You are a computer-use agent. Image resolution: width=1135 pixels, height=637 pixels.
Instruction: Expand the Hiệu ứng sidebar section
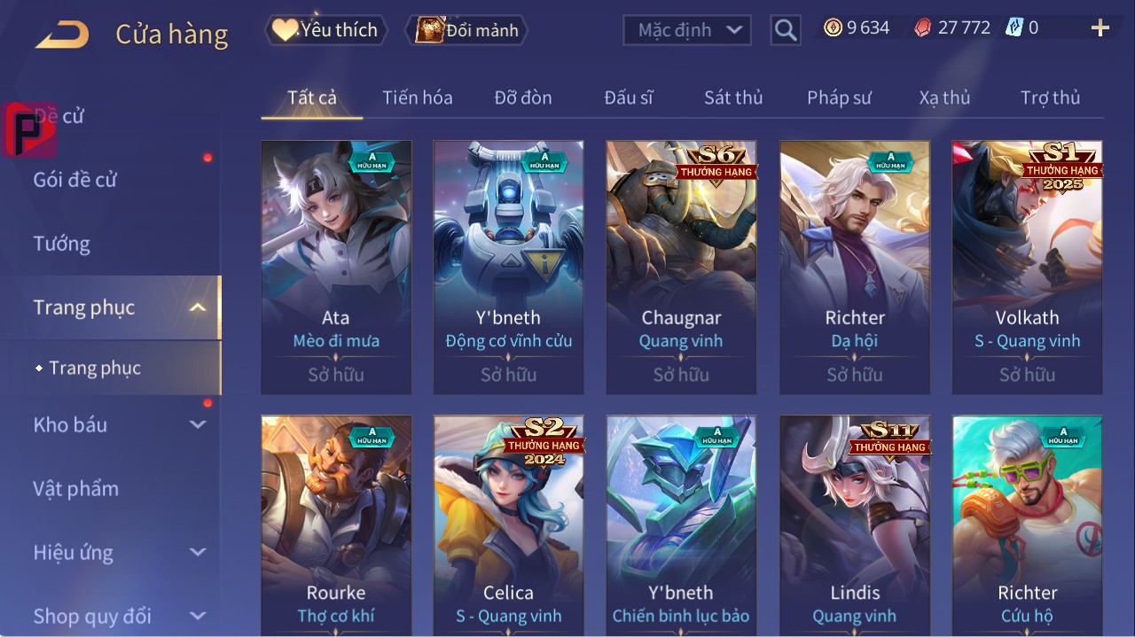point(198,552)
